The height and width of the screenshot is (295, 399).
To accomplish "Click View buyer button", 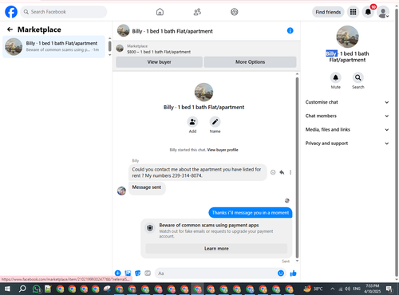I will [x=159, y=62].
